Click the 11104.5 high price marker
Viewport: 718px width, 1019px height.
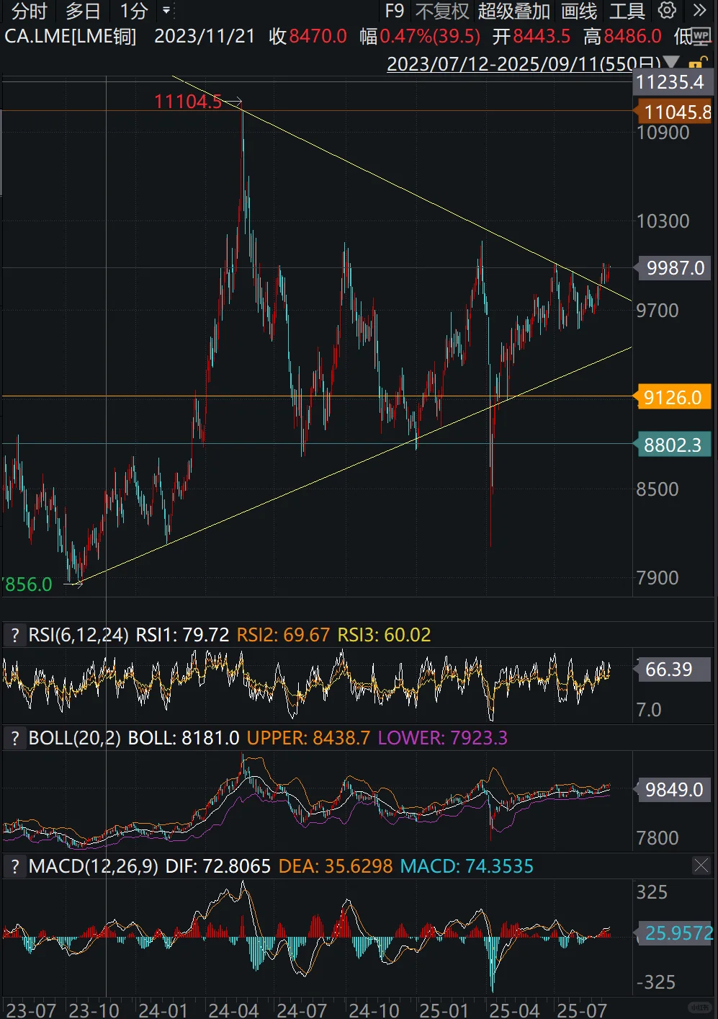tap(188, 102)
